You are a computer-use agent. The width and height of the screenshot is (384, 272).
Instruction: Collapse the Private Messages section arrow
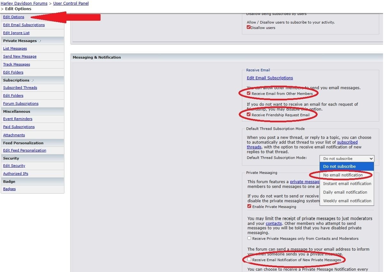click(x=40, y=41)
